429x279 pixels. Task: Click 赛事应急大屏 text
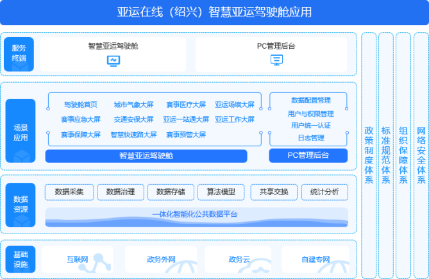[81, 119]
